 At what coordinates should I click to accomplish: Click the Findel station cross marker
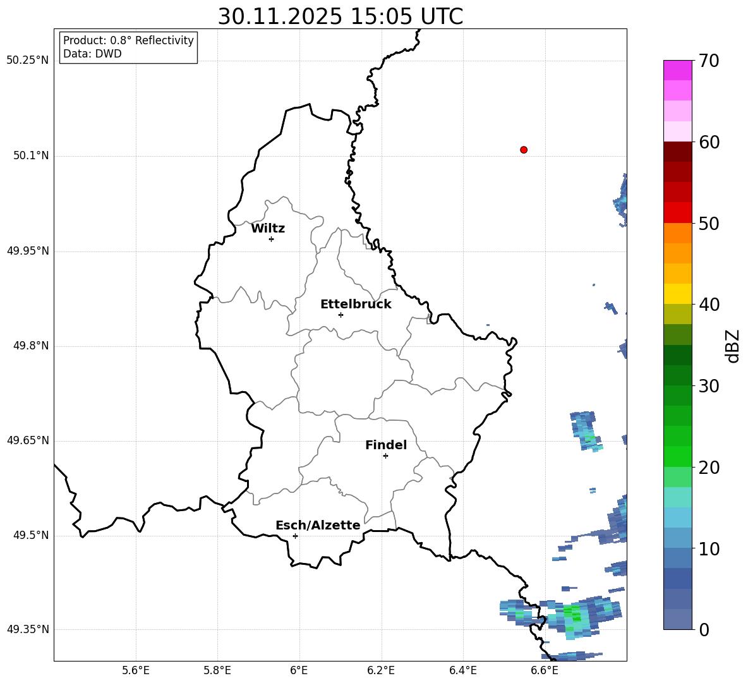coord(385,456)
